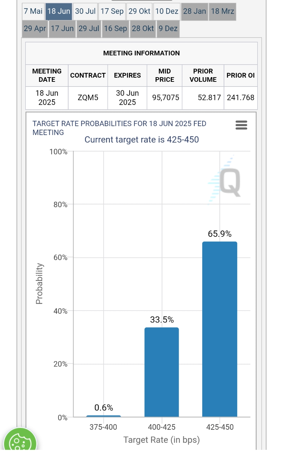Switch to the 30 Jul meeting tab

point(85,11)
